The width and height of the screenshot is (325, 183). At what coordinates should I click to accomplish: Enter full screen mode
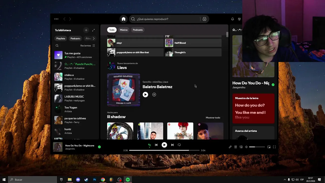pos(274,147)
